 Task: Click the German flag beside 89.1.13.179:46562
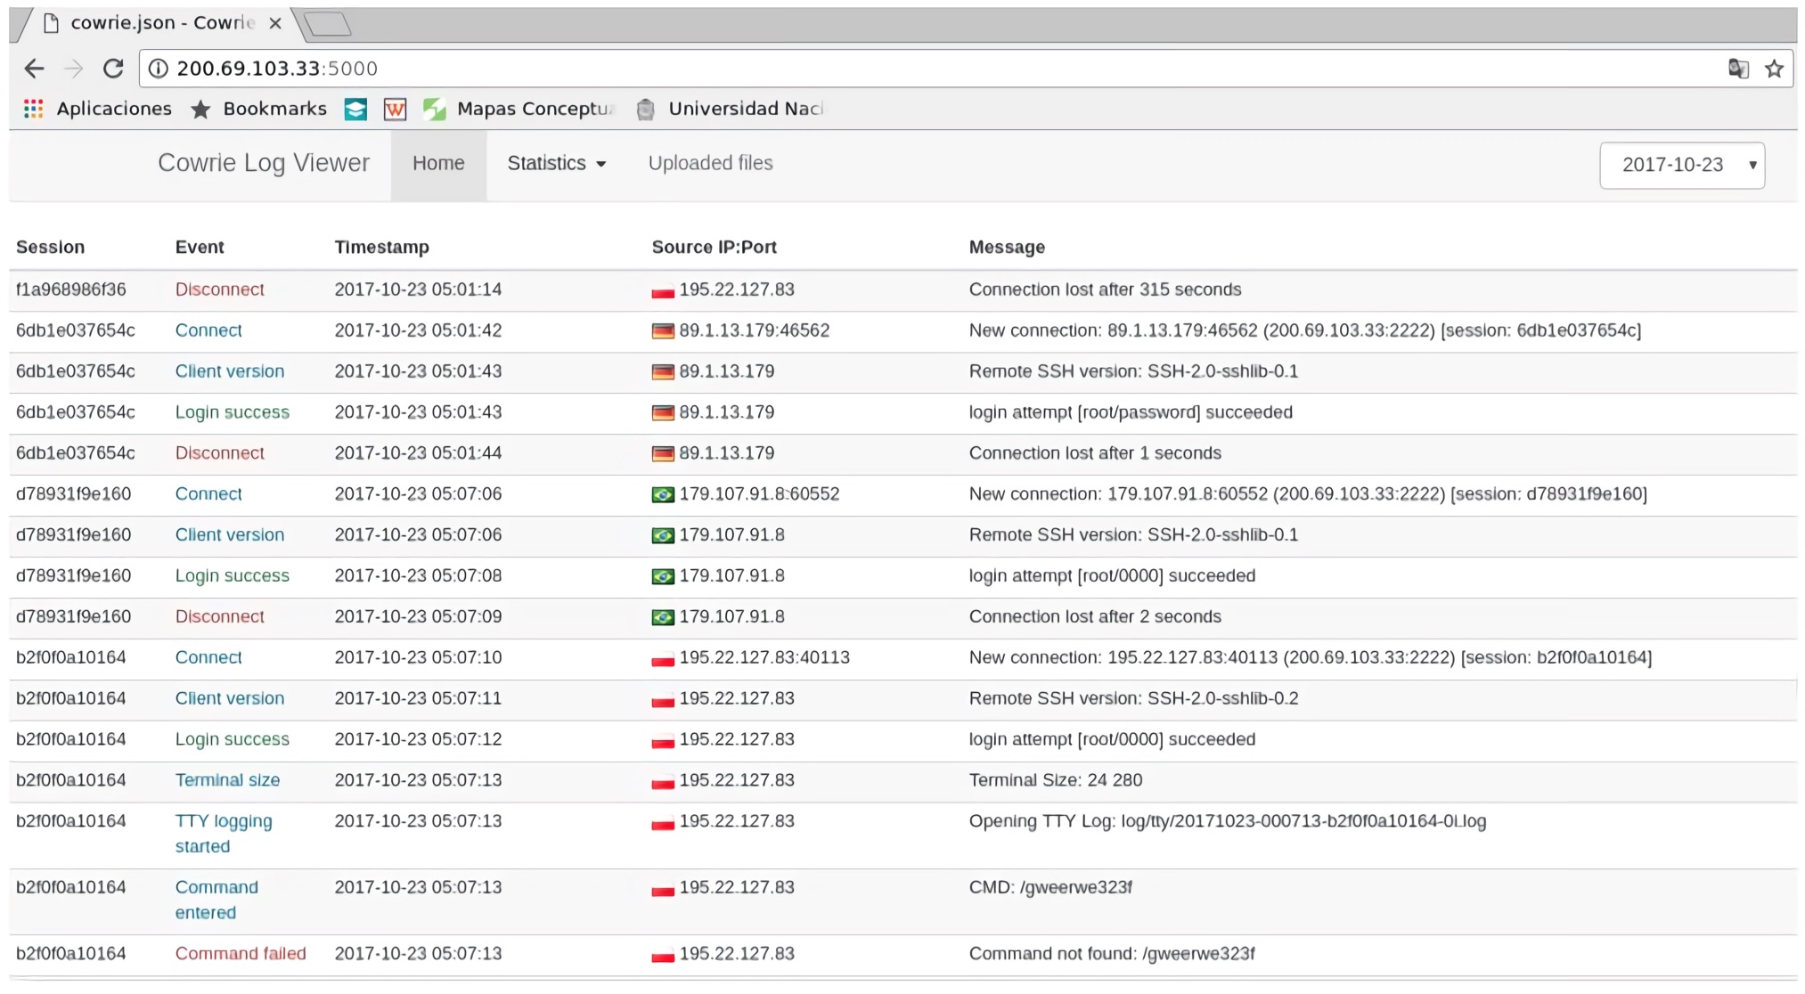pos(662,331)
